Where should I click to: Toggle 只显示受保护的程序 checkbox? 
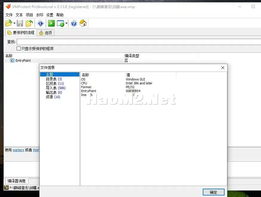(x=19, y=49)
